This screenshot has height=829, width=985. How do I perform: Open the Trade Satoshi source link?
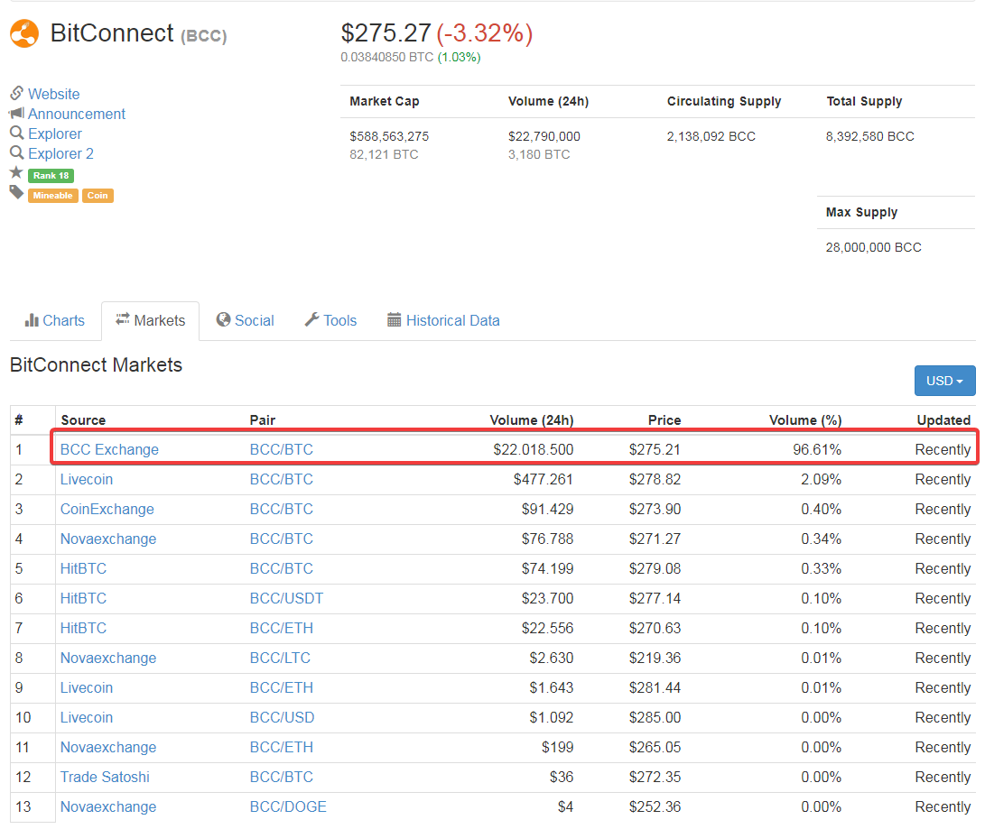point(105,777)
